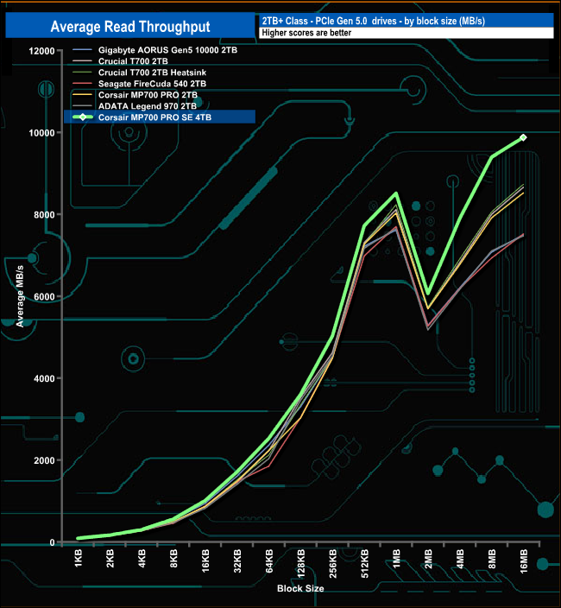The height and width of the screenshot is (608, 561).
Task: Click the 128KB x-axis label
Action: tap(300, 563)
